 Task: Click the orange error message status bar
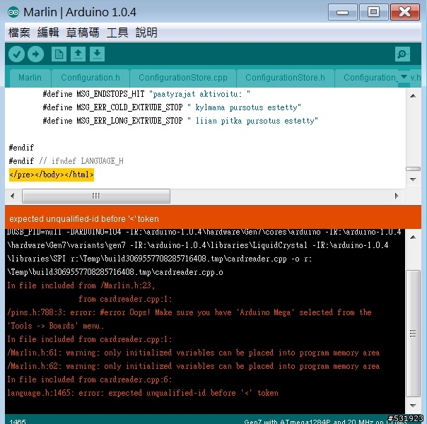[x=213, y=217]
